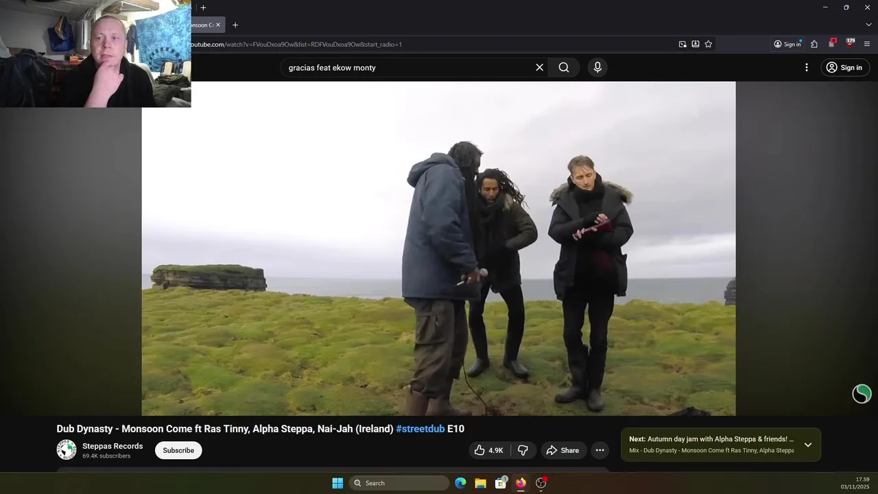This screenshot has width=878, height=494.
Task: Open YouTube settings three-dot menu
Action: 807,67
